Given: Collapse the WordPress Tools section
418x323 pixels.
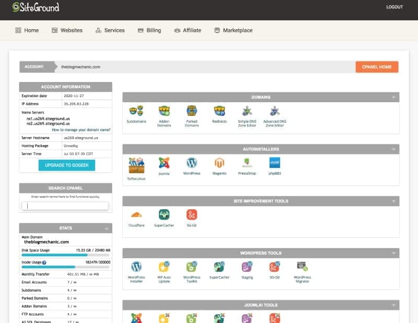Looking at the screenshot, I should click(x=393, y=253).
